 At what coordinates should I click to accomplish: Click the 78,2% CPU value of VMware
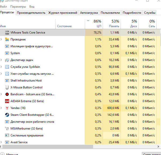(97, 32)
